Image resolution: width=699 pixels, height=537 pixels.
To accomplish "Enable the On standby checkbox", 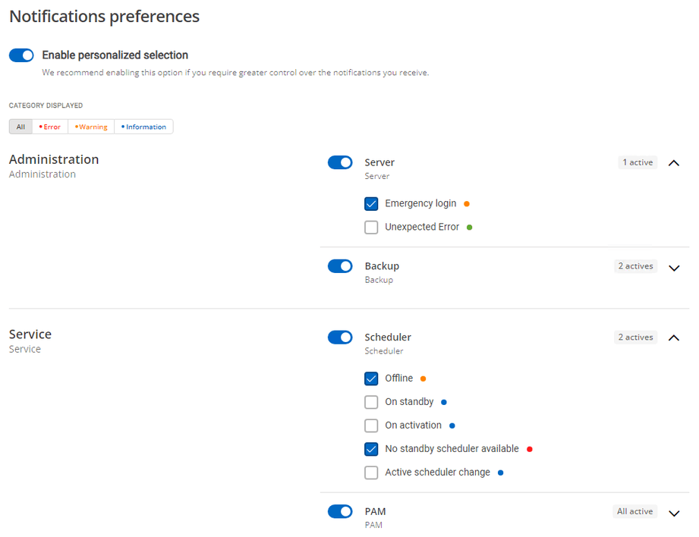I will (371, 402).
